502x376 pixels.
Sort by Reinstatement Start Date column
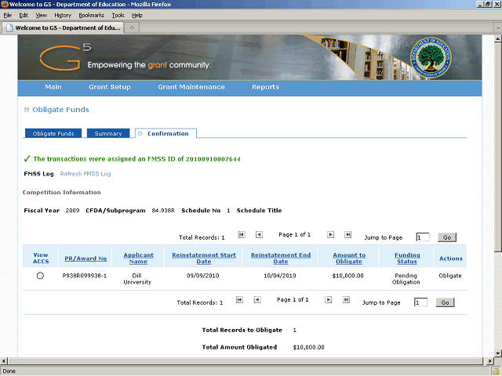(204, 258)
